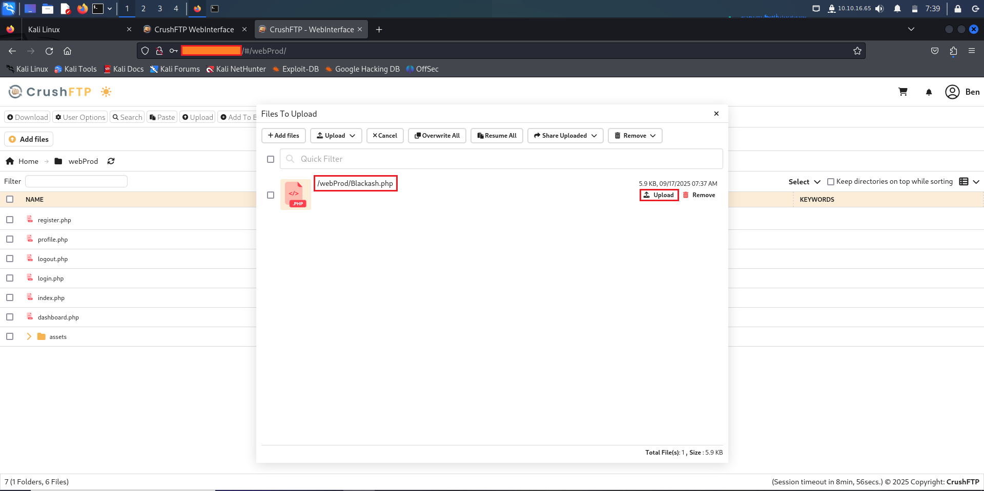Open the dashboard.php file entry
This screenshot has height=491, width=984.
58,317
